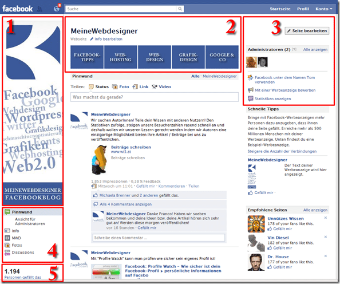This screenshot has height=284, width=340.
Task: Open the notifications globe icon
Action: (x=57, y=9)
